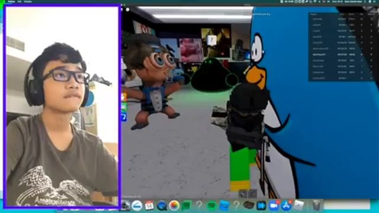Open the green app icon beside Photos
379x213 pixels.
point(187,205)
